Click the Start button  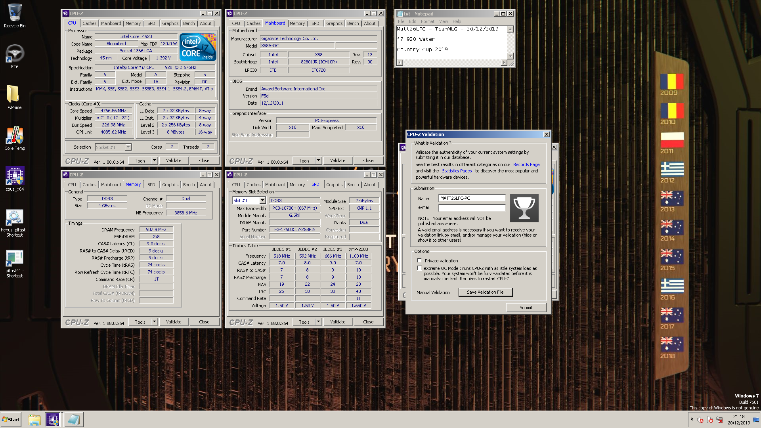11,420
